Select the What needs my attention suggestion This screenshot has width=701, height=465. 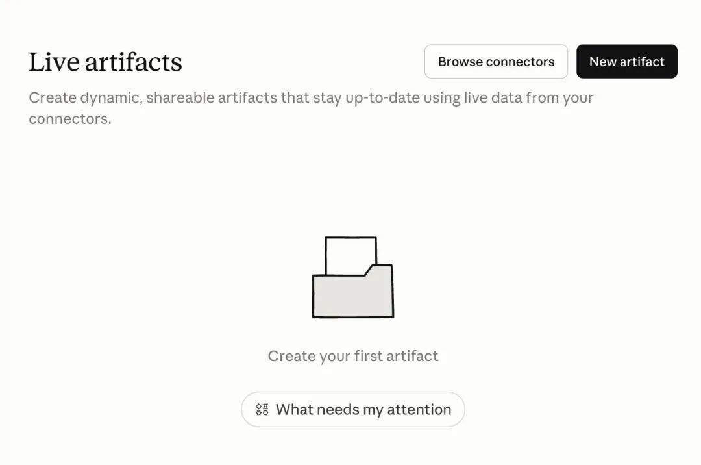click(x=352, y=409)
